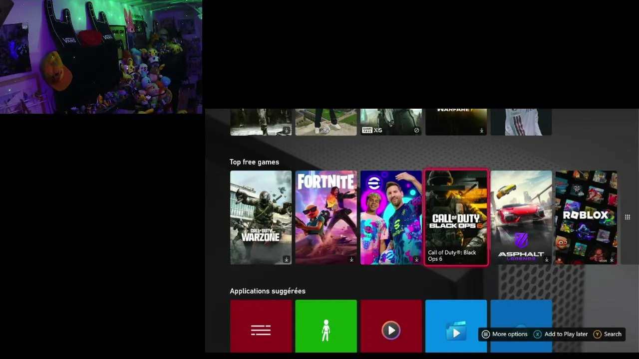Open the red app with circular play icon

(391, 326)
